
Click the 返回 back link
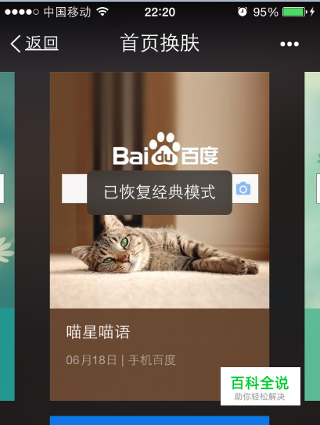pyautogui.click(x=41, y=43)
